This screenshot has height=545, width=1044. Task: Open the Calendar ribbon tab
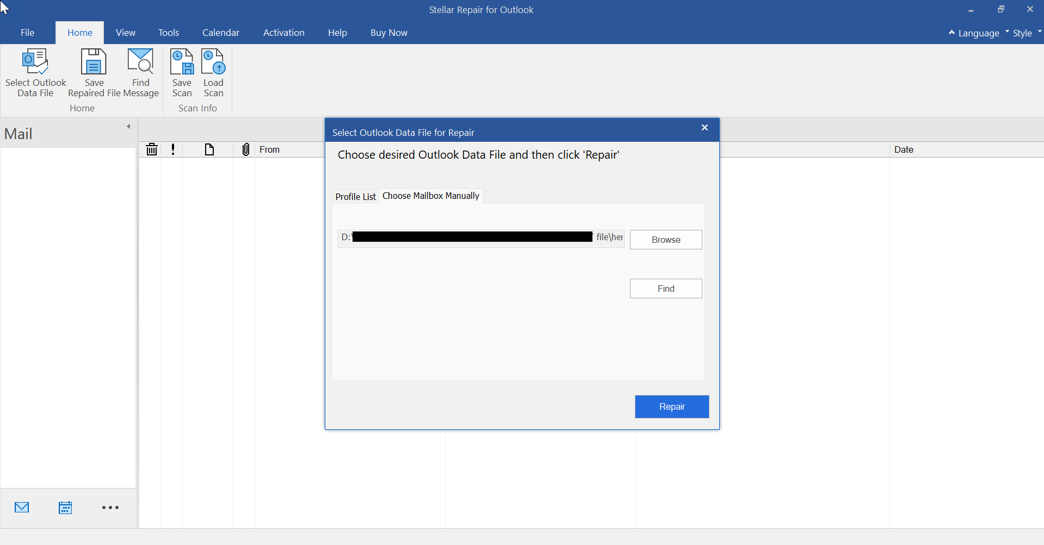pos(221,33)
